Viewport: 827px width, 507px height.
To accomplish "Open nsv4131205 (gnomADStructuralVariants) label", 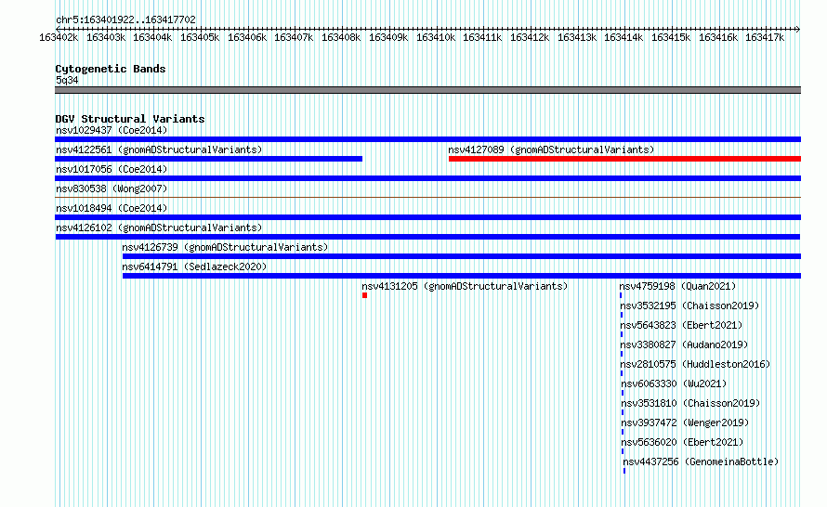I will 465,286.
